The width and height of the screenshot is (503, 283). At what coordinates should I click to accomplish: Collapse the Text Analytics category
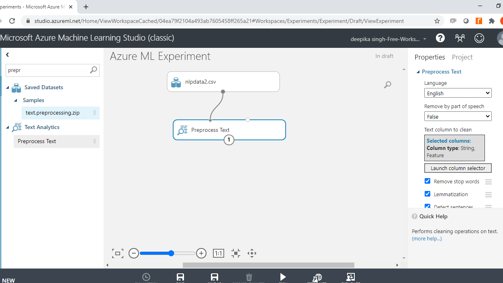click(8, 127)
